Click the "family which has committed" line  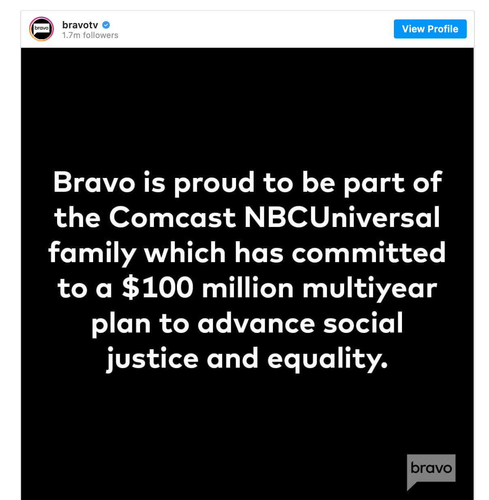pos(247,253)
